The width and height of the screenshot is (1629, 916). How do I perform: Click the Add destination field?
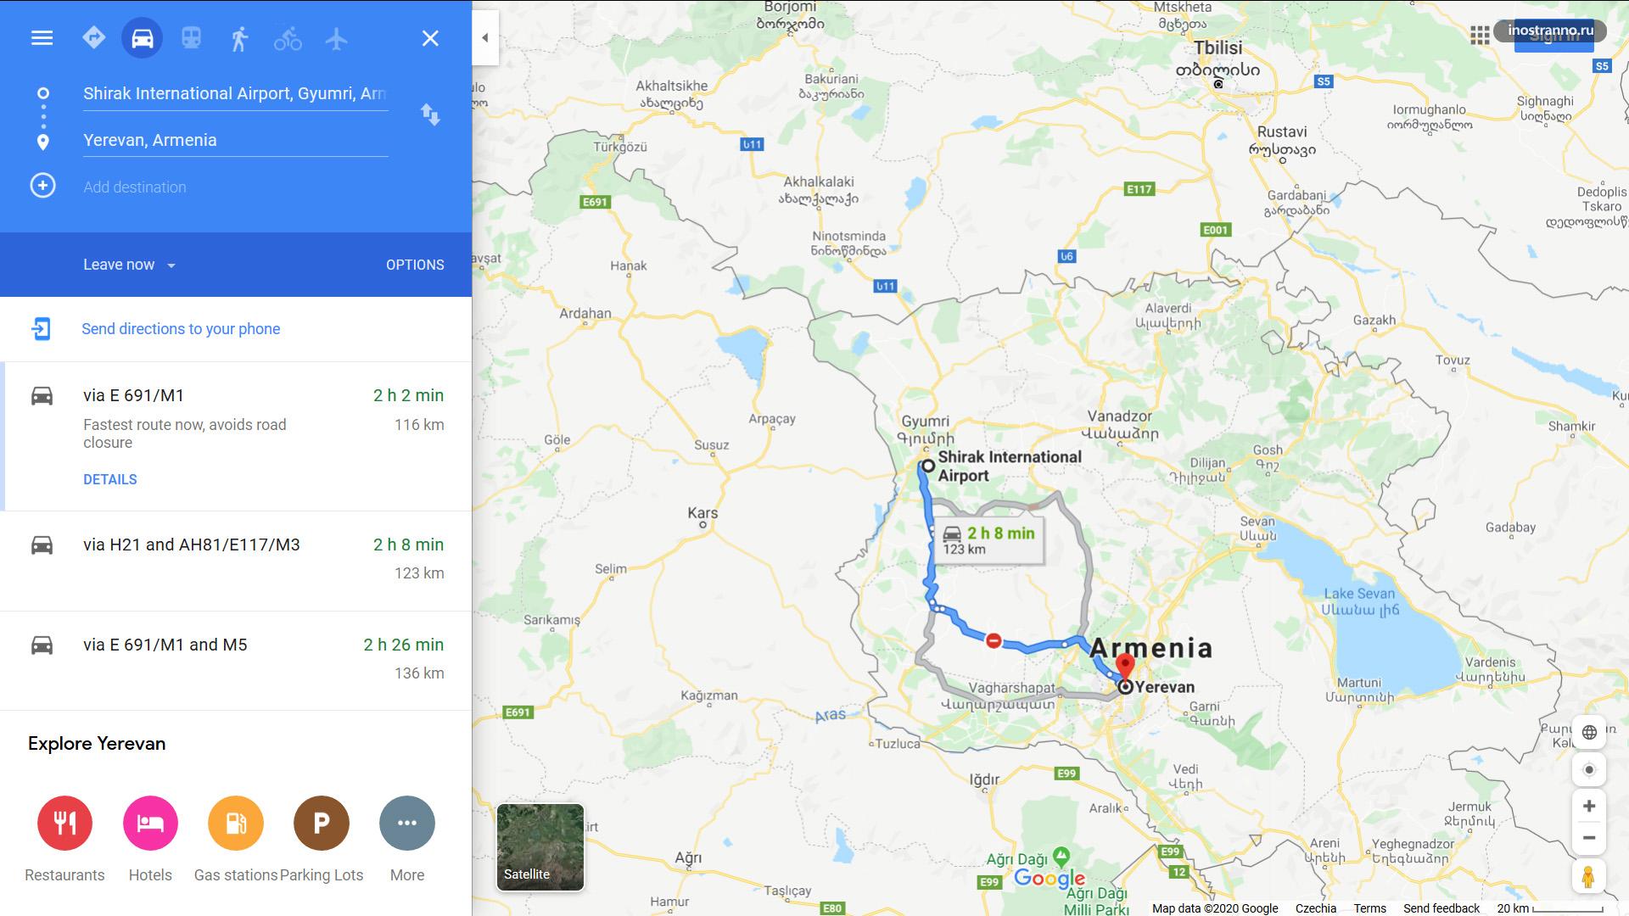[235, 187]
